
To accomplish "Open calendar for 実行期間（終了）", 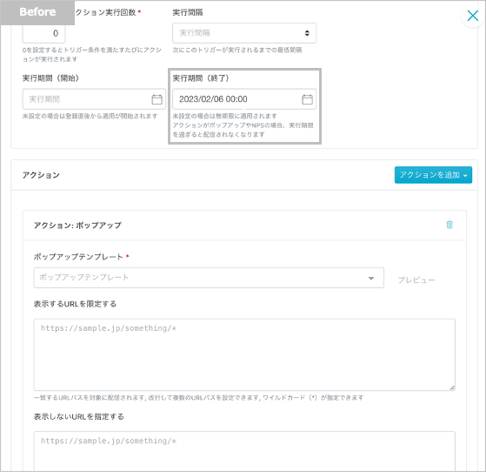I will (x=307, y=99).
